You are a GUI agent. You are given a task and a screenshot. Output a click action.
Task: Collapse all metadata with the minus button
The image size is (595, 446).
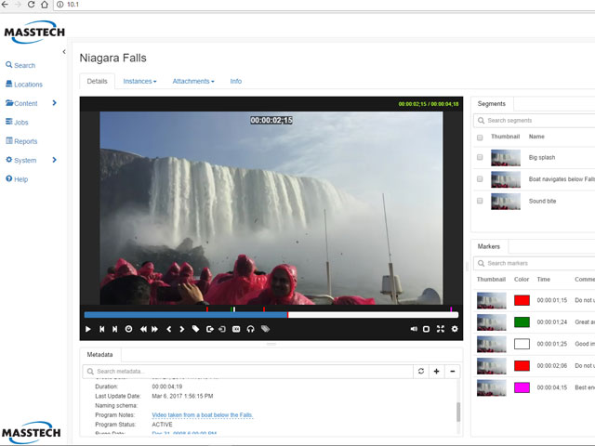click(x=453, y=372)
